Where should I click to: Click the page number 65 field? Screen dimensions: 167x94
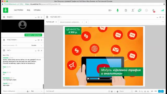pos(152,91)
